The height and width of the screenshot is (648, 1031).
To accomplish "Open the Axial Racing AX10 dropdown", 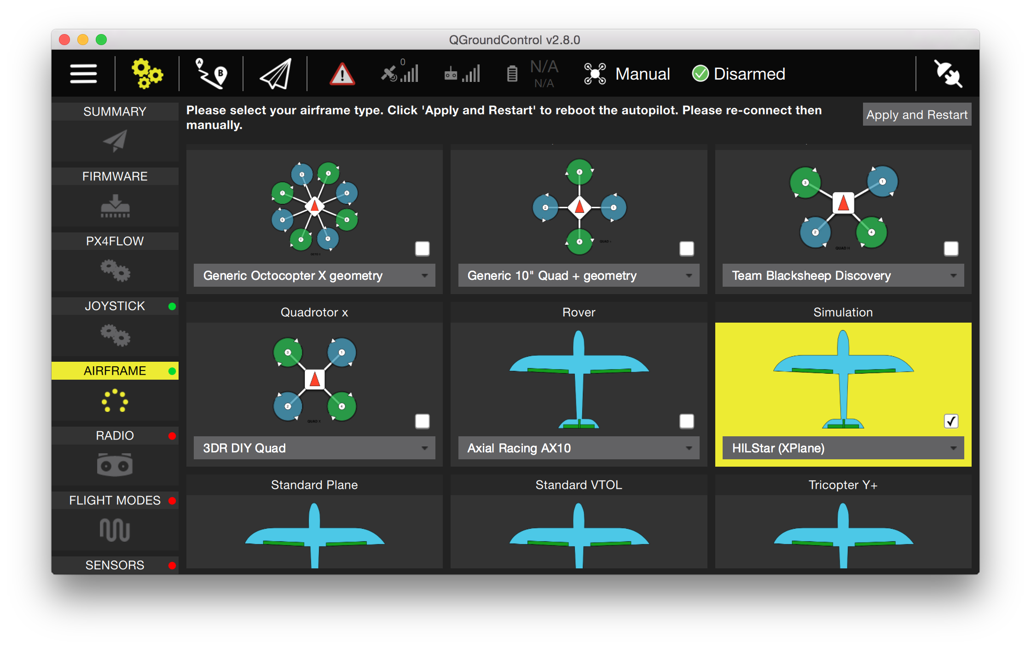I will coord(579,448).
